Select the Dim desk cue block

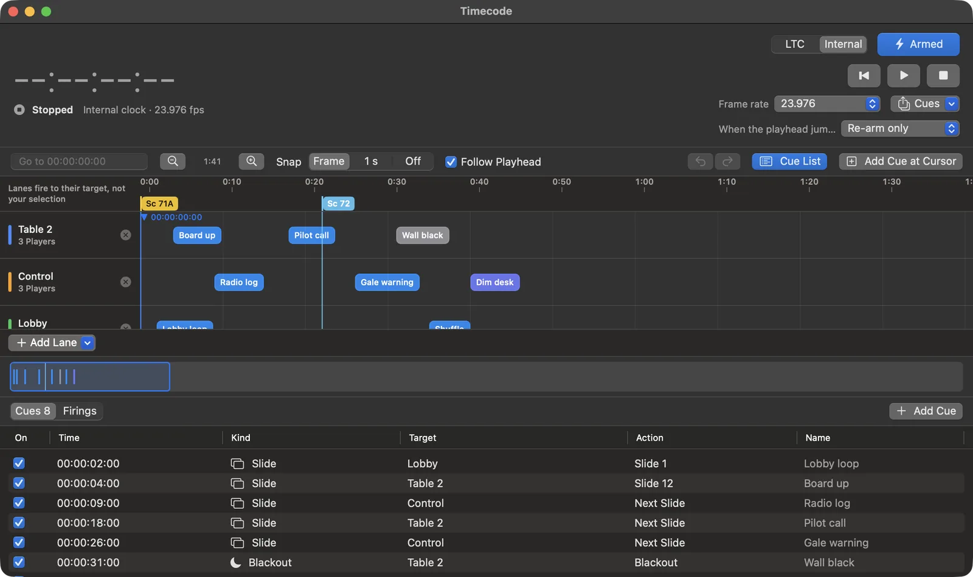coord(494,282)
